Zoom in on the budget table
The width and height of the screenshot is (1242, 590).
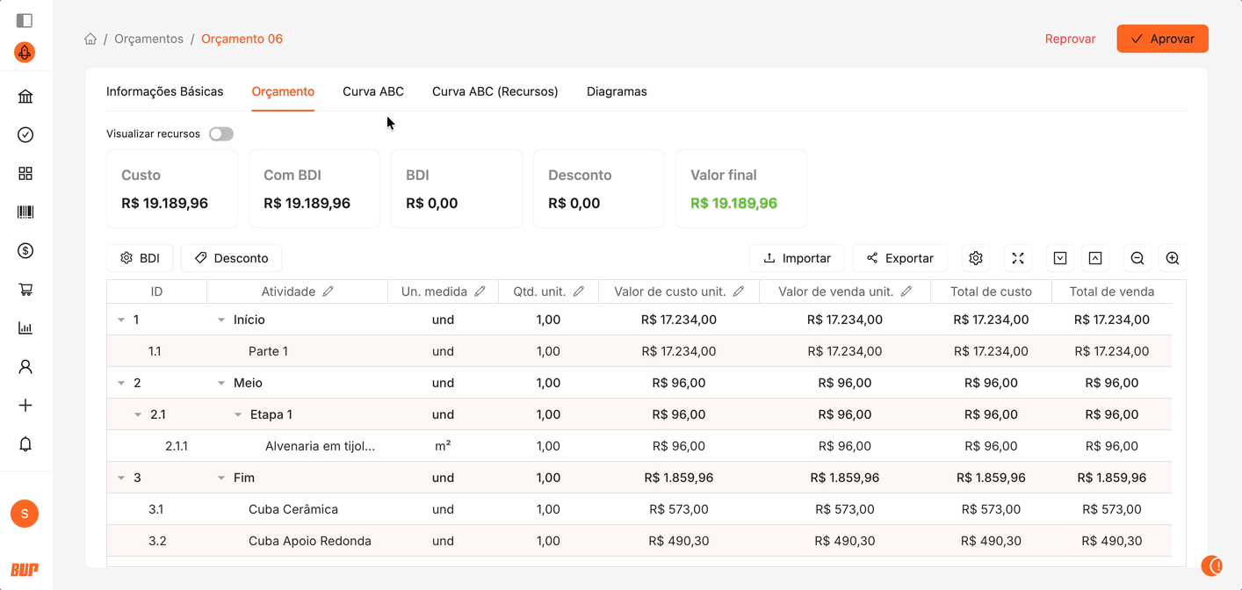(1172, 258)
